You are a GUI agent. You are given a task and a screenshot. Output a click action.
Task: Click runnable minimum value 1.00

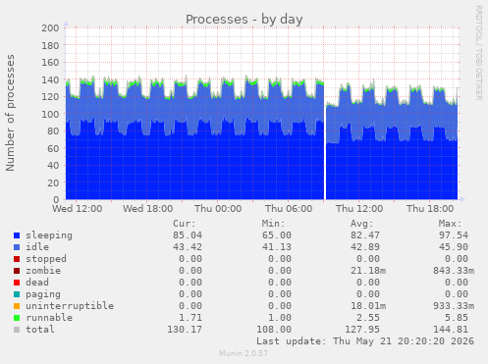(280, 318)
